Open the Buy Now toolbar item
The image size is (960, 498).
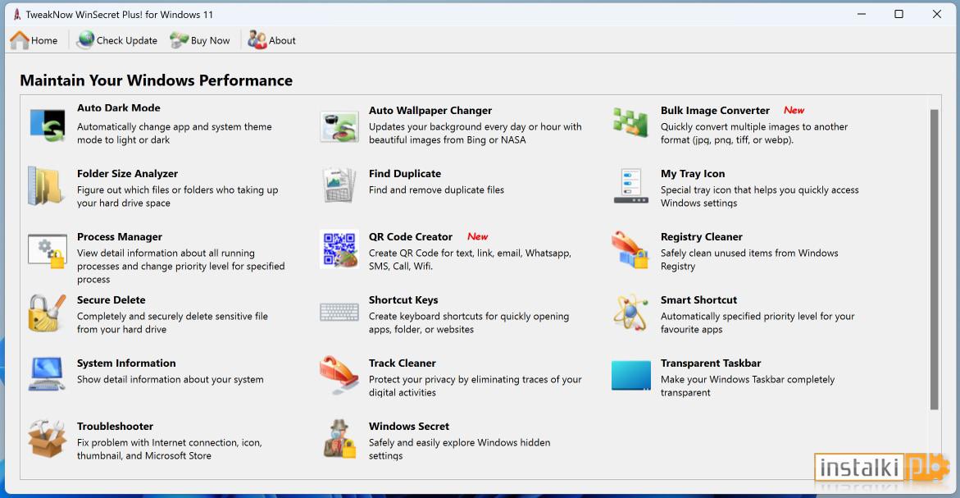(x=200, y=40)
